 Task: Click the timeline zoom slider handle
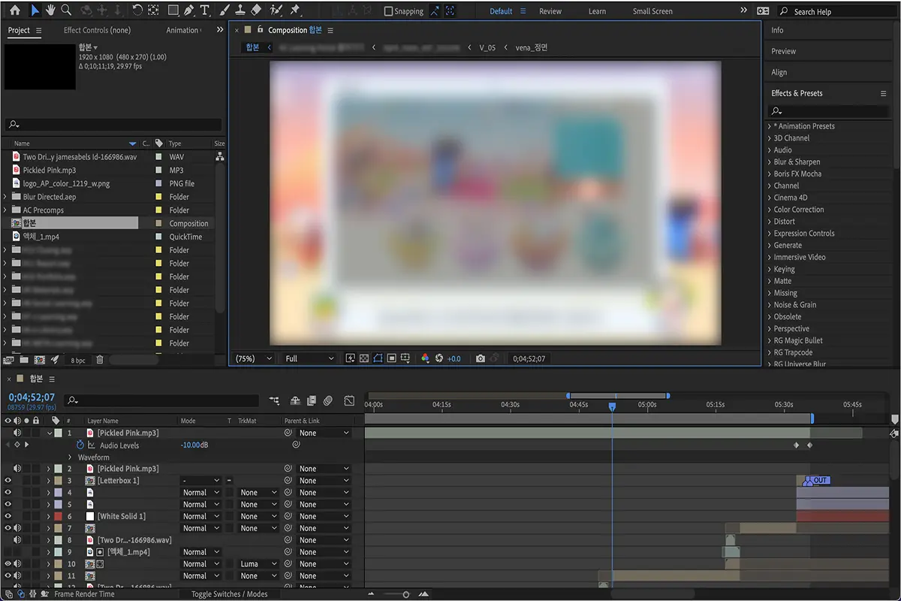pos(405,594)
